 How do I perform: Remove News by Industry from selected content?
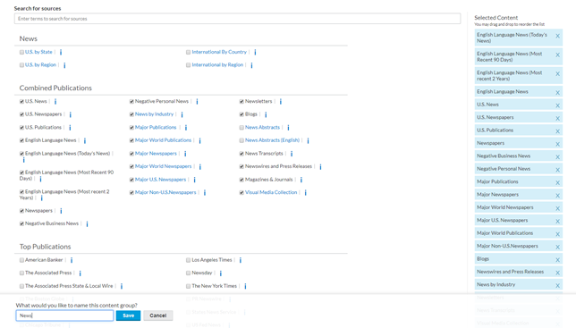557,285
